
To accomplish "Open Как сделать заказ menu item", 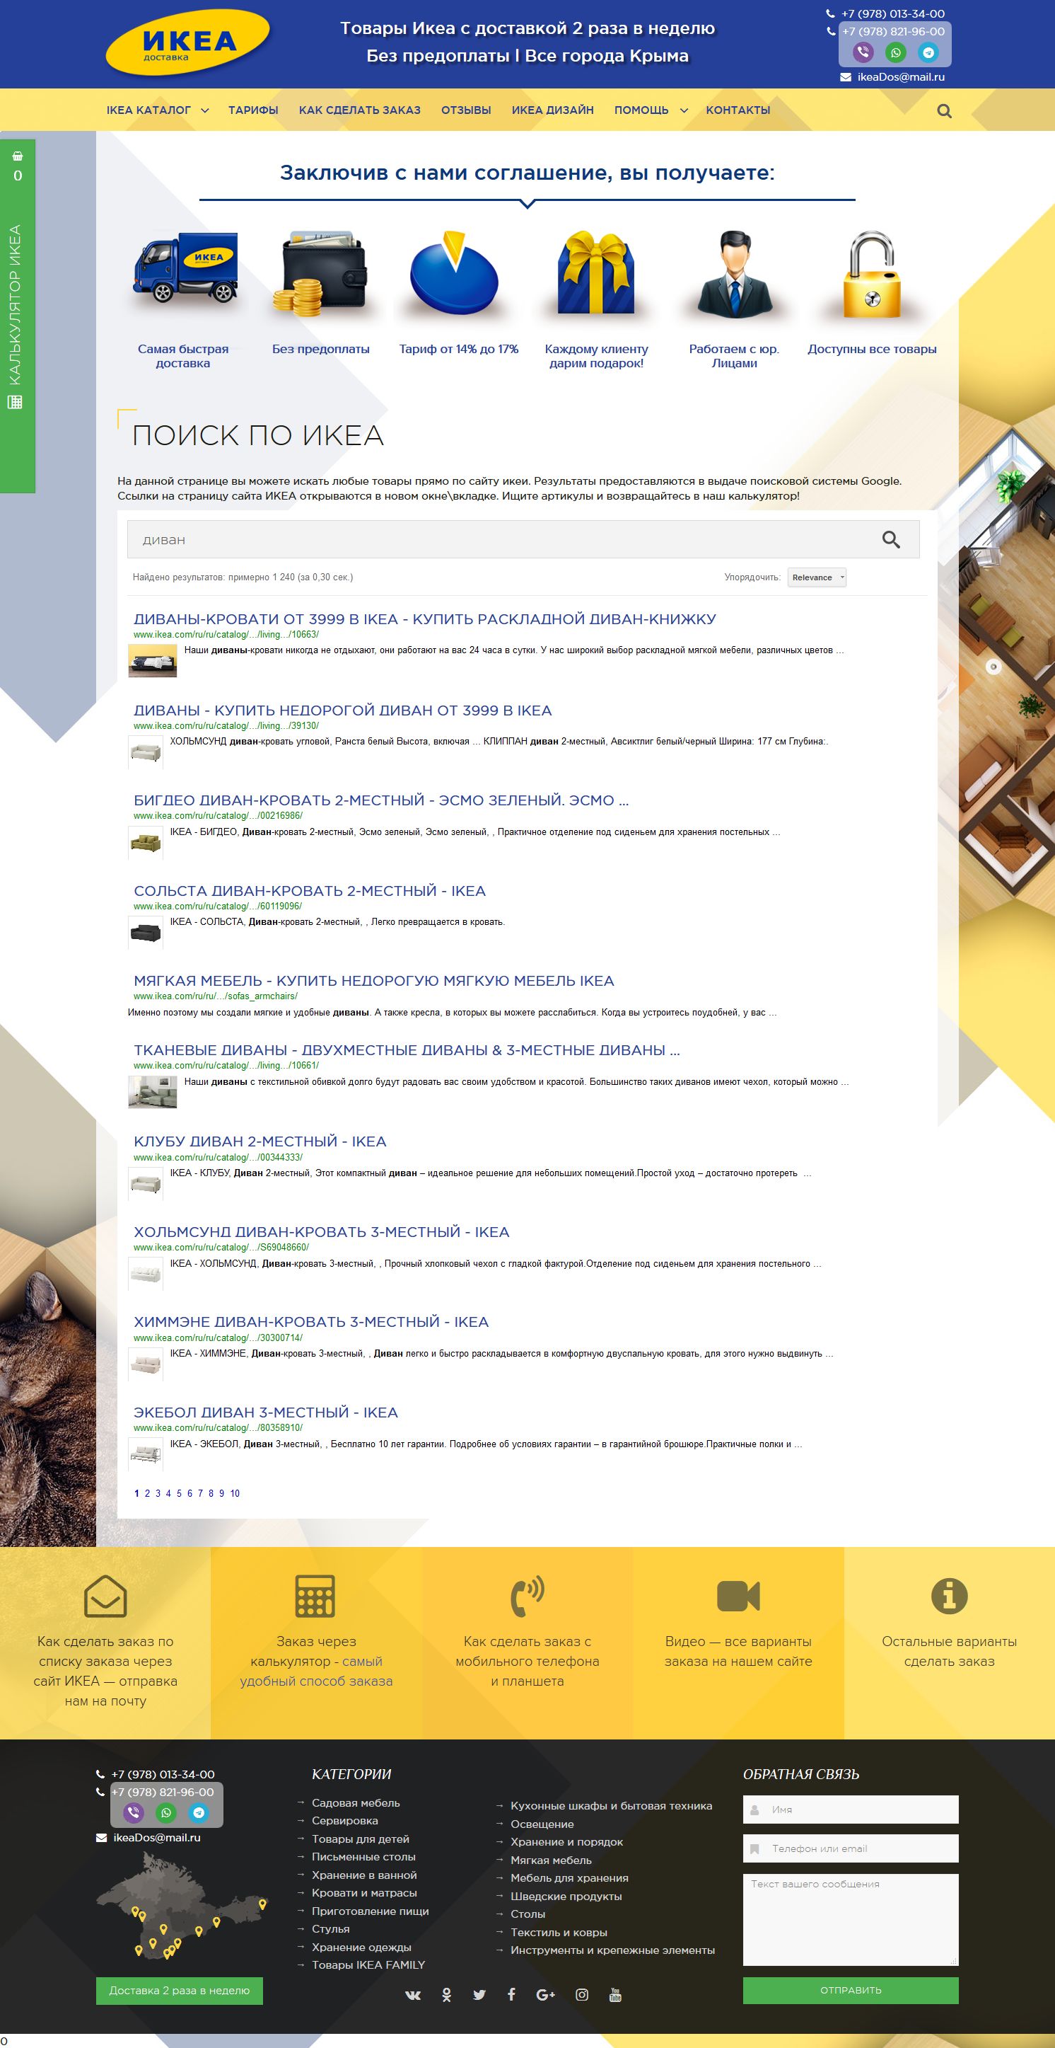I will pyautogui.click(x=360, y=110).
